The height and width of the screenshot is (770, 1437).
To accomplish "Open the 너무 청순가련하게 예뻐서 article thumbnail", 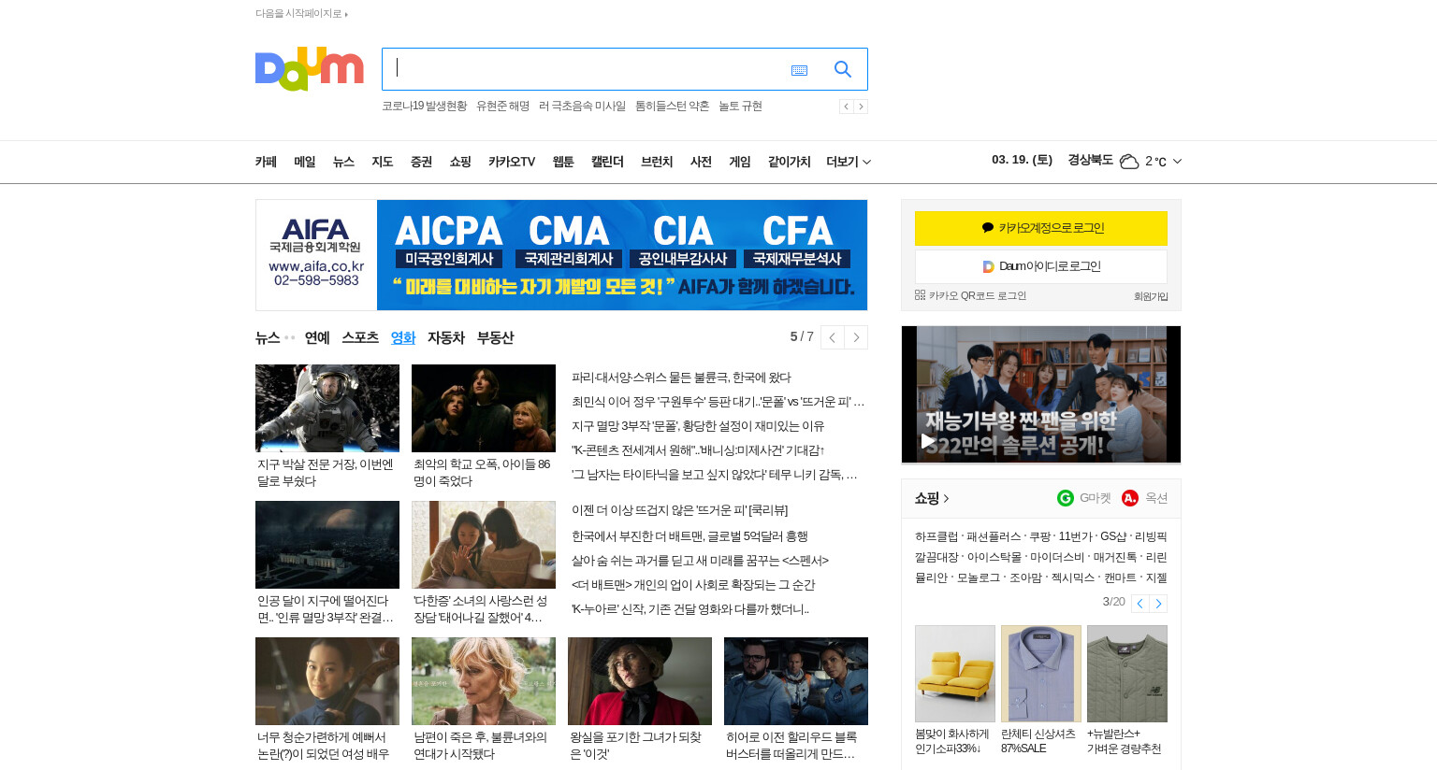I will [x=327, y=681].
